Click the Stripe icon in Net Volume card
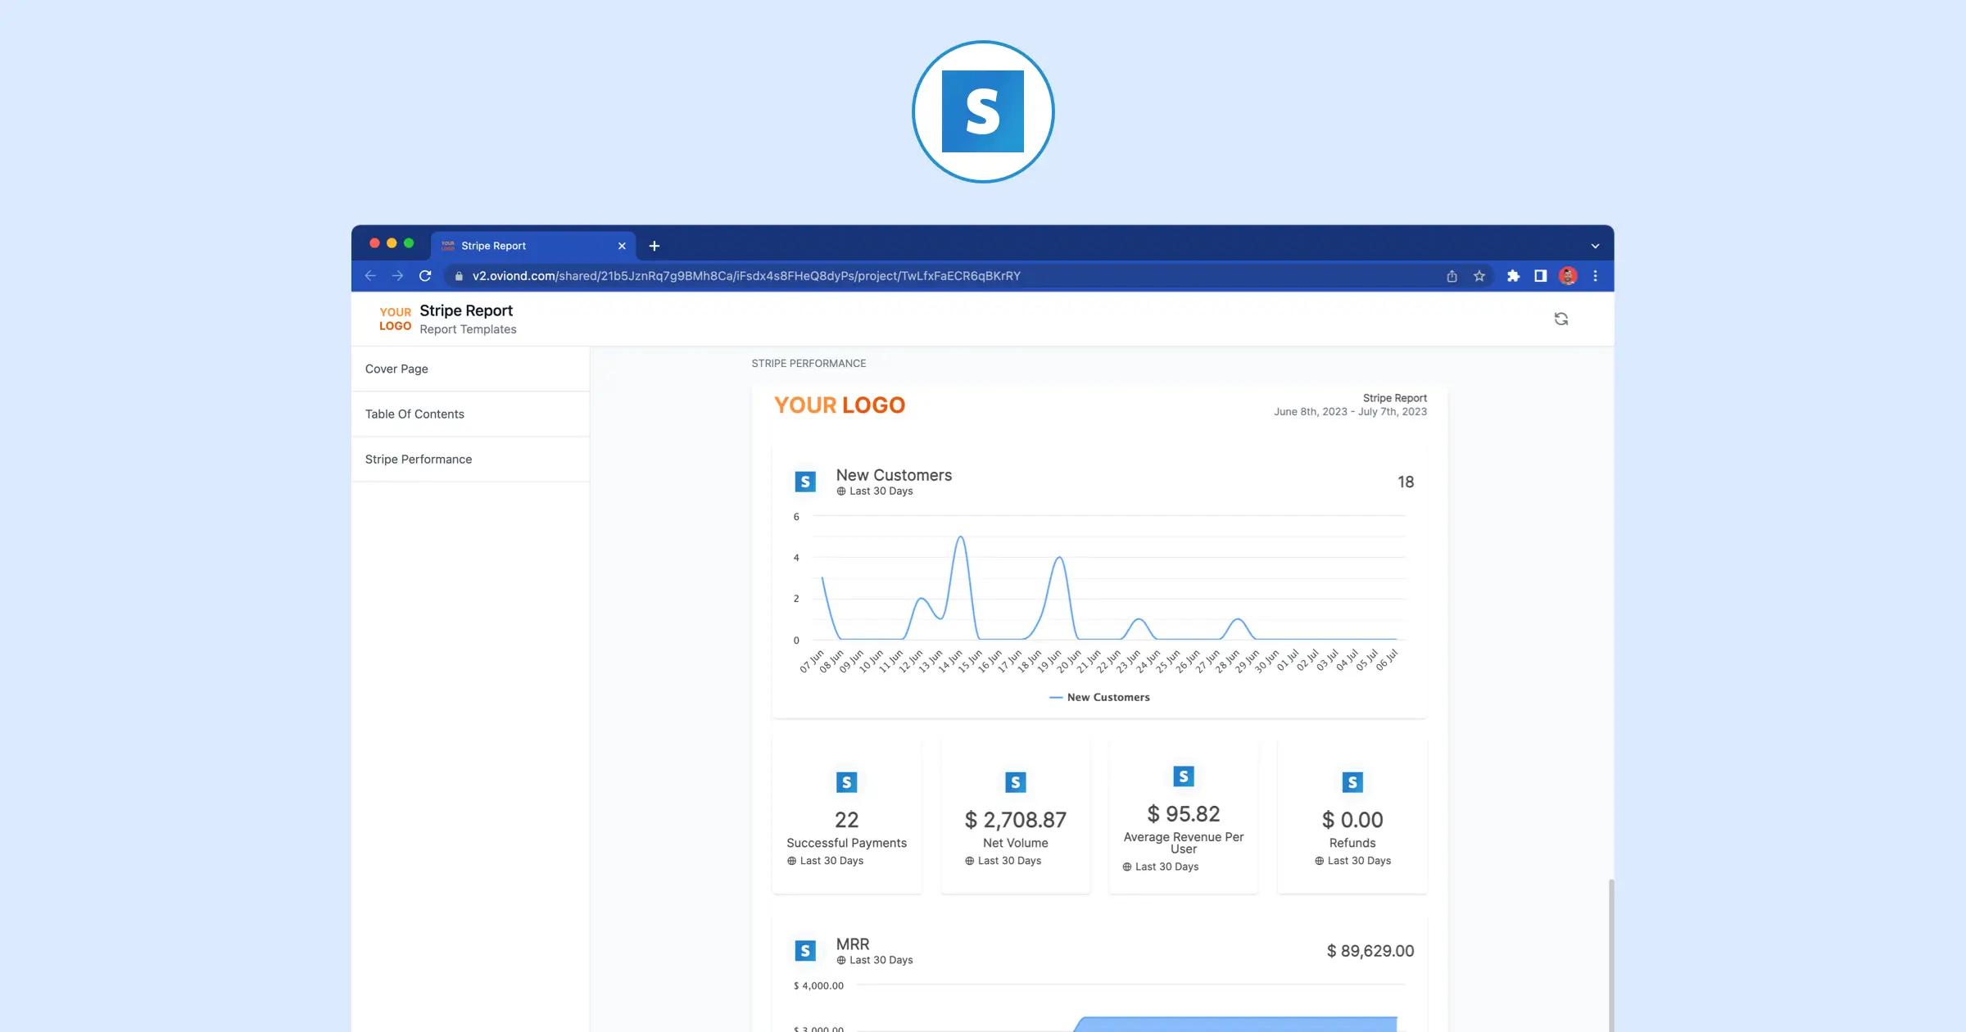Screen dimensions: 1966x1032 point(1015,782)
